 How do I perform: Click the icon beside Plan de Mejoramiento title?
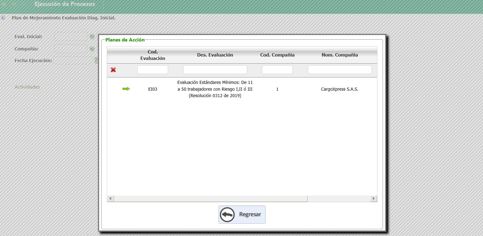coord(3,18)
